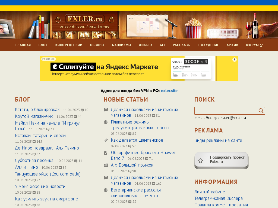278x208 pixels.
Task: Click the Яндекс Маркет Сплит ad banner
Action: coord(139,69)
